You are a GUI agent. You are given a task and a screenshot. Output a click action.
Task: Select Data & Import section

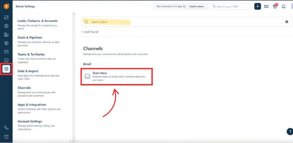(x=28, y=71)
